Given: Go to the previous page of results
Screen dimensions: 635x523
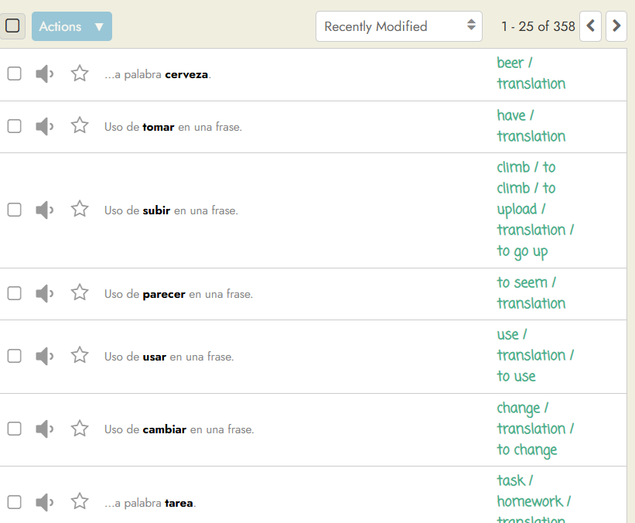Looking at the screenshot, I should pyautogui.click(x=590, y=26).
